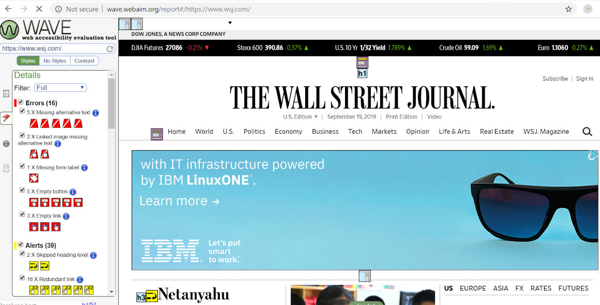Show info for Linked image missing alternative text
Image resolution: width=600 pixels, height=305 pixels.
point(58,144)
